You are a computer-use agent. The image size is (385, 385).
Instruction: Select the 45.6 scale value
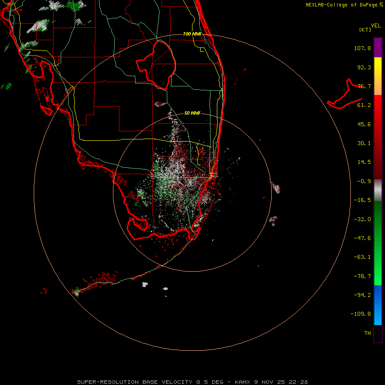(x=364, y=124)
